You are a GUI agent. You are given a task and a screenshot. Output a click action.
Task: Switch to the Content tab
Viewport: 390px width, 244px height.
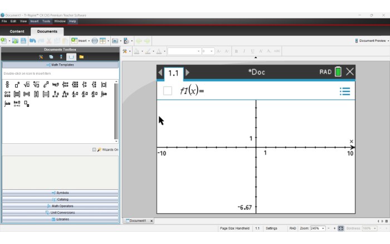click(x=17, y=31)
